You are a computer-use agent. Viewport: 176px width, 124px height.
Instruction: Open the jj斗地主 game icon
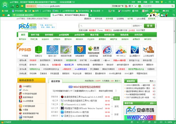coord(148,50)
